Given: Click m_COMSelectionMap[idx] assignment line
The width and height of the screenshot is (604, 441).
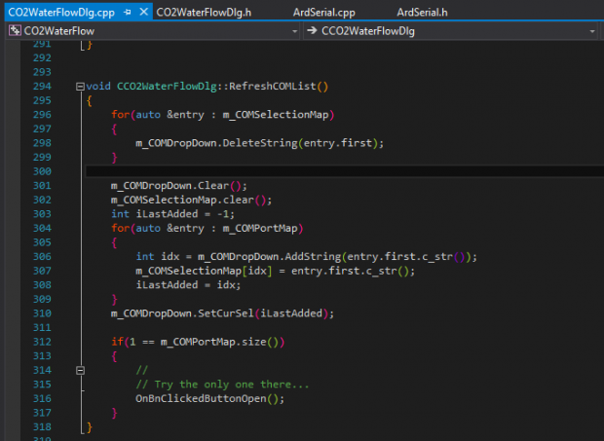Looking at the screenshot, I should point(275,271).
